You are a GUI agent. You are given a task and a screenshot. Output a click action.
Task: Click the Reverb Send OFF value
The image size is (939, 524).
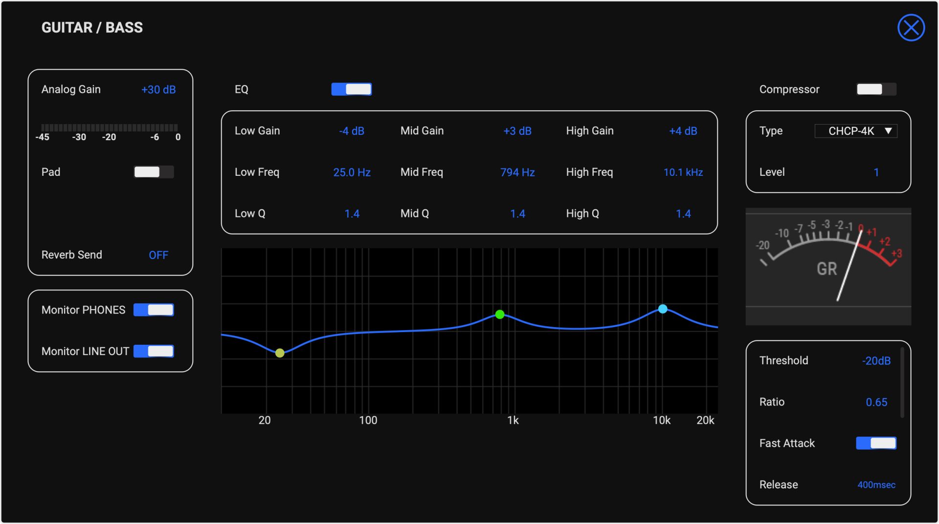tap(158, 255)
